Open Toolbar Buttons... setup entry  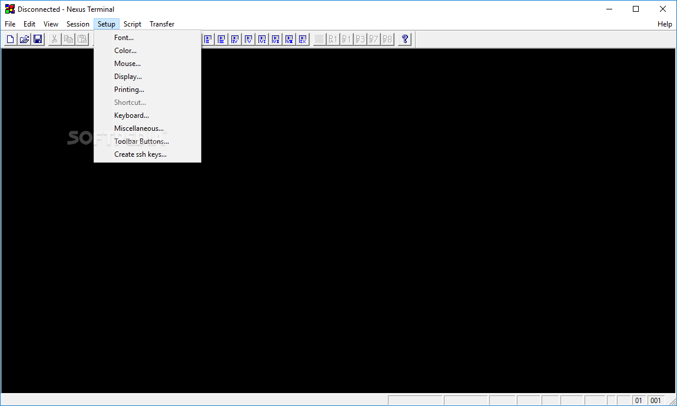pos(147,141)
